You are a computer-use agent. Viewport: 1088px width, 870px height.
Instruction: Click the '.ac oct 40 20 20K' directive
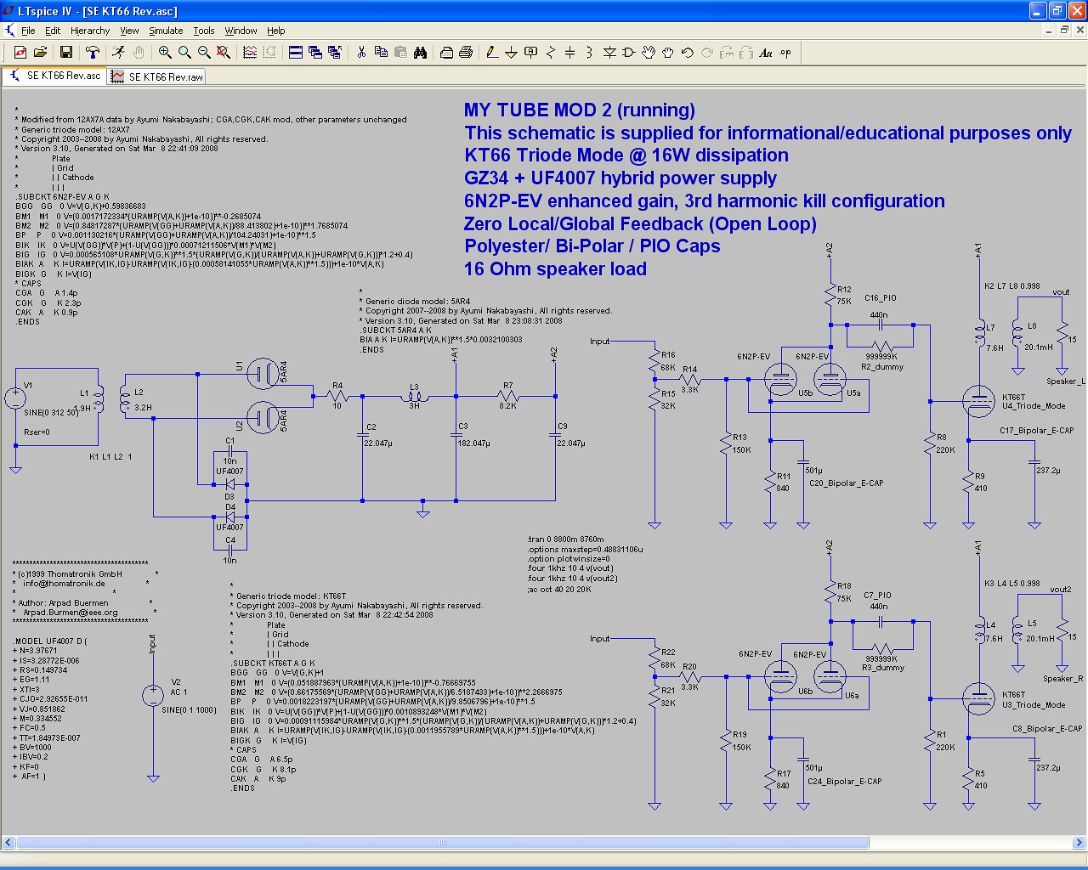[x=559, y=589]
